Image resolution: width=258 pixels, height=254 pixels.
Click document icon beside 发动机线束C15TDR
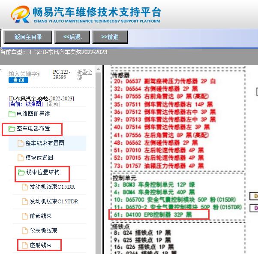[25, 202]
